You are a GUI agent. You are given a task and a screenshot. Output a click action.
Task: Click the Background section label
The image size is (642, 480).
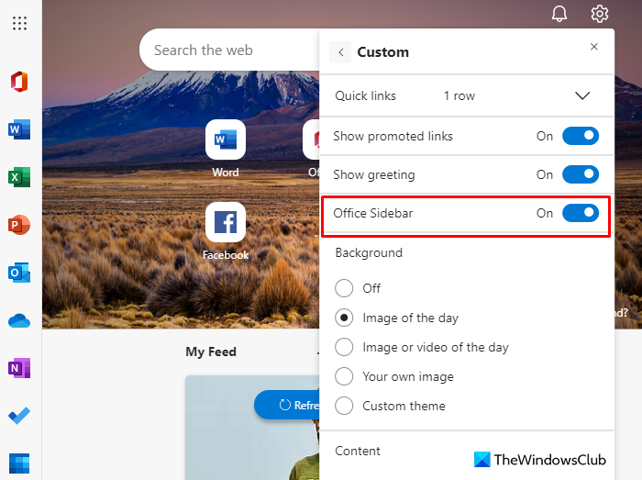click(x=369, y=252)
